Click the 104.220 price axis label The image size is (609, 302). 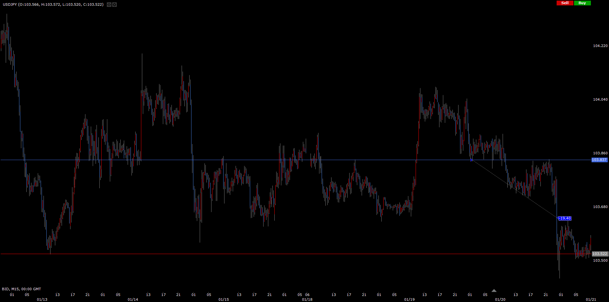point(600,46)
